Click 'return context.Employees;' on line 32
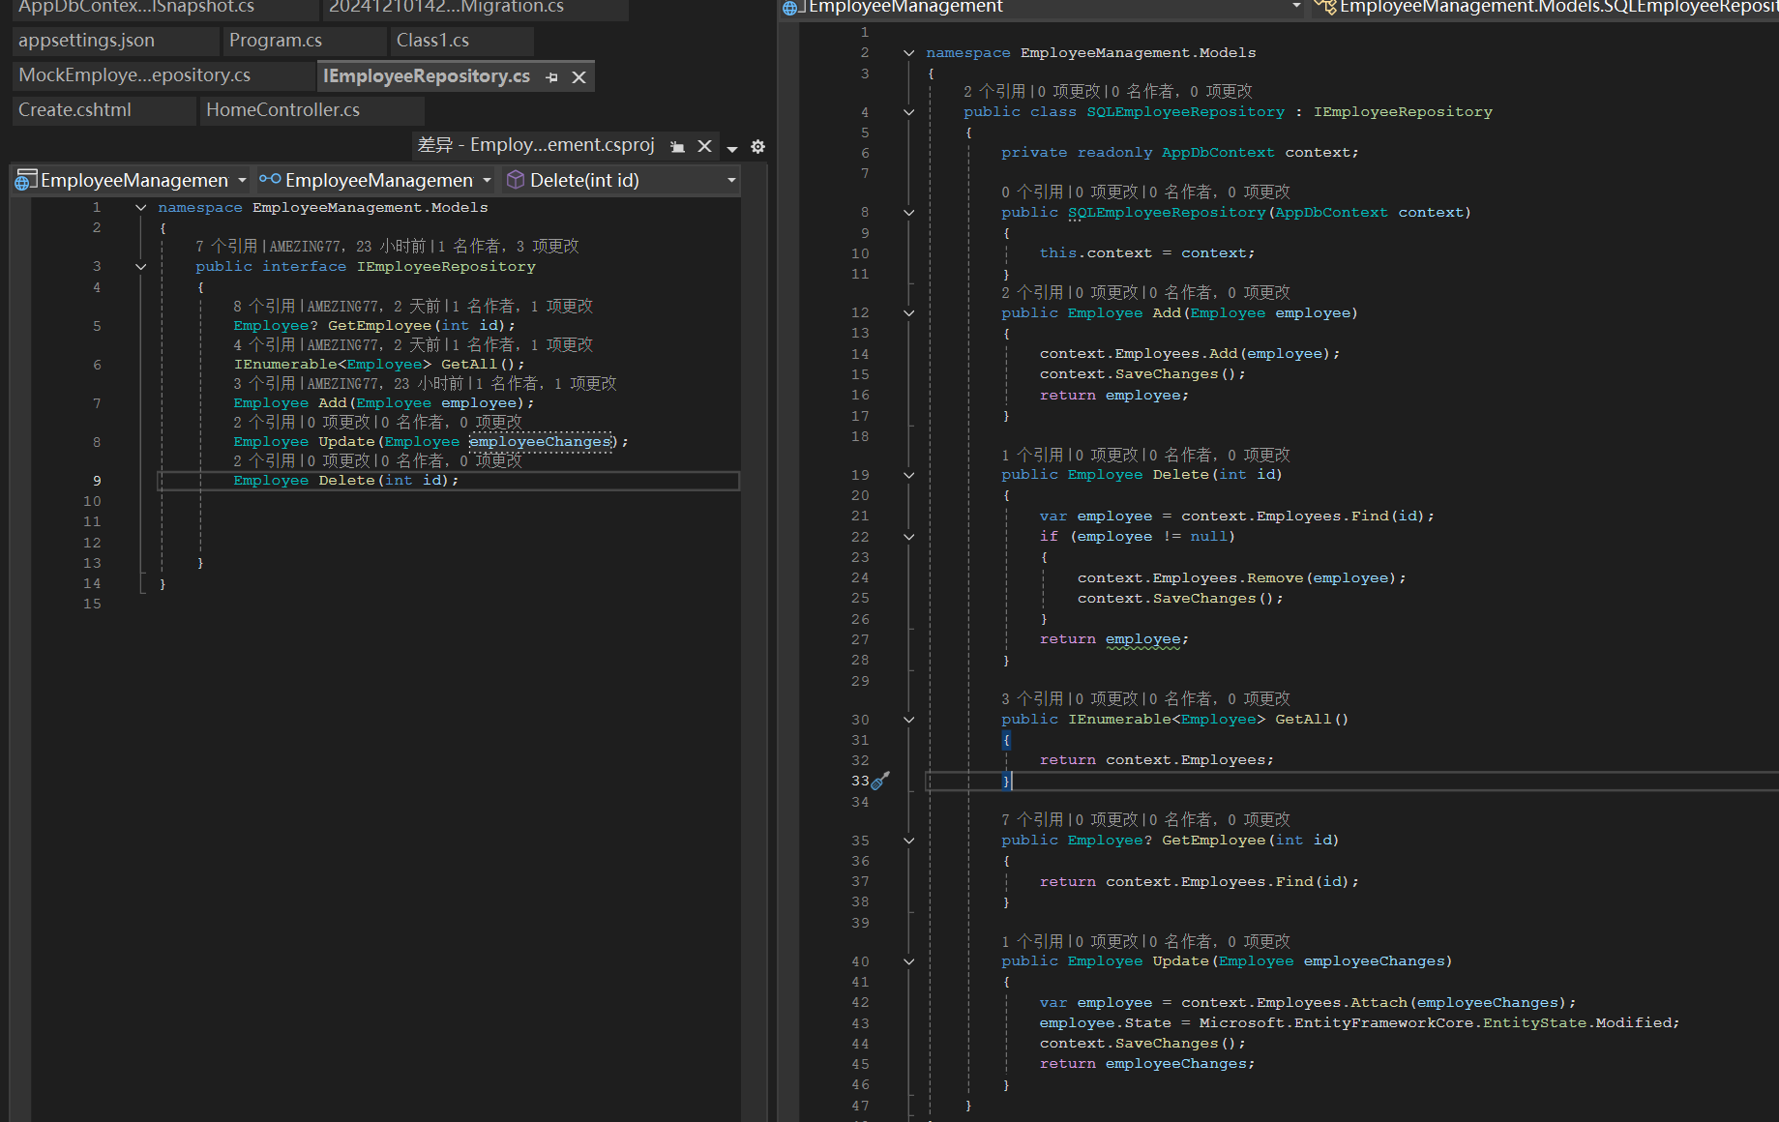 [x=1156, y=760]
